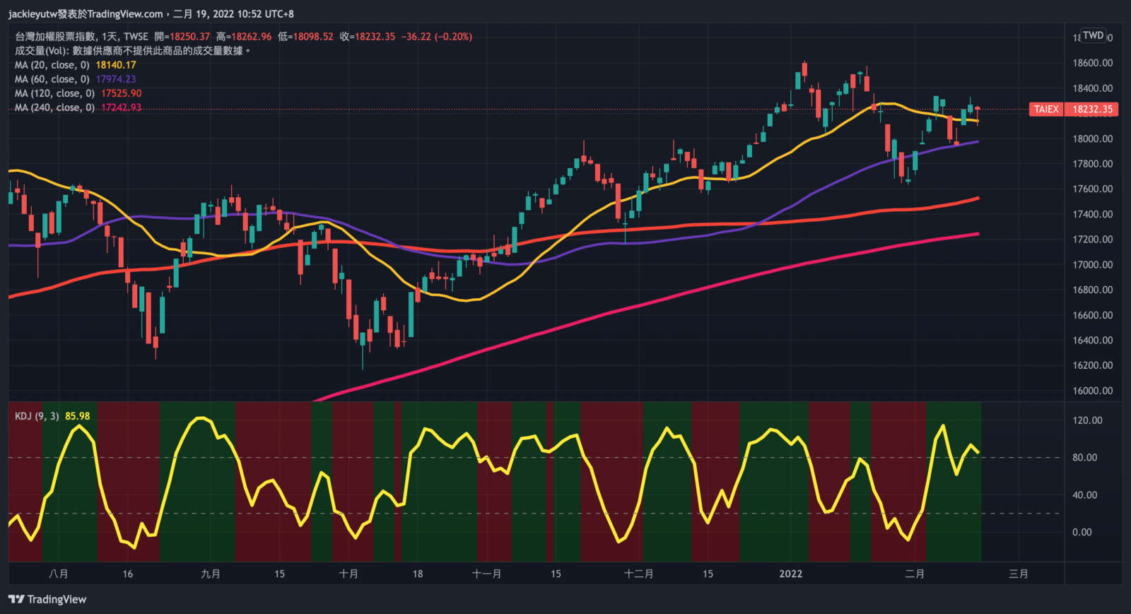Click the current price label 18232.35
Viewport: 1131px width, 614px height.
(1092, 110)
